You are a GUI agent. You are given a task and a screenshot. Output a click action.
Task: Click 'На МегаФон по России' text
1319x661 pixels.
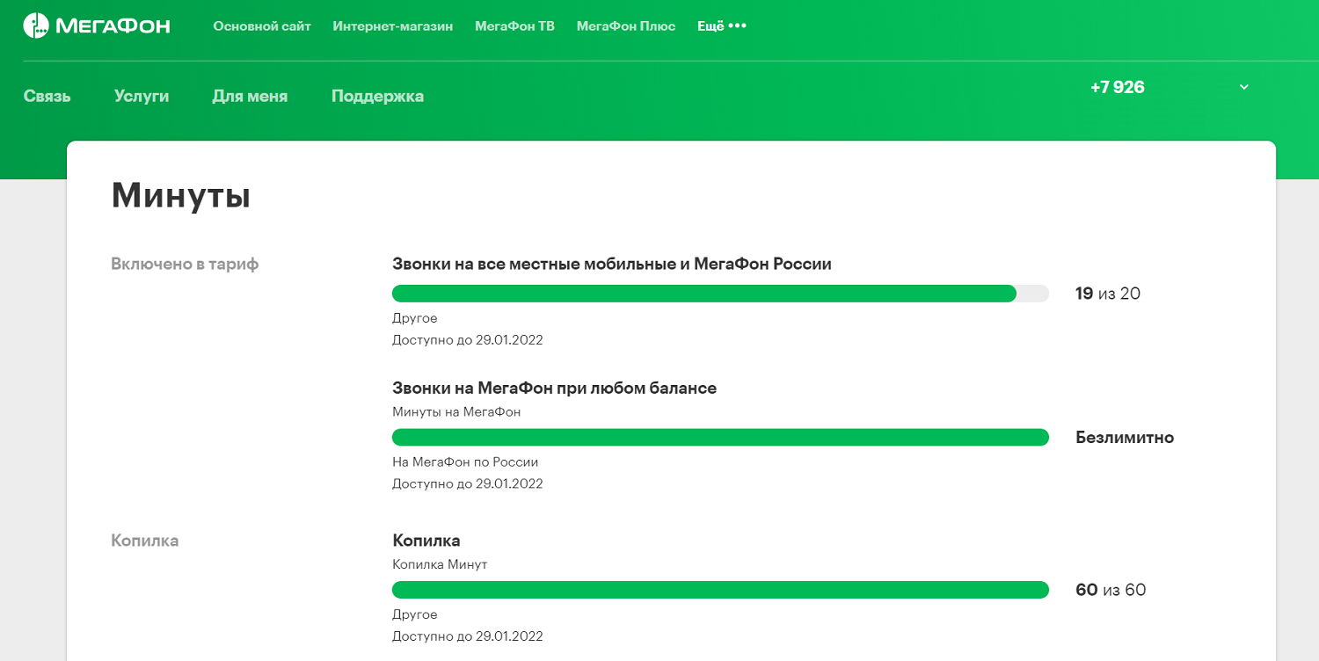click(465, 461)
